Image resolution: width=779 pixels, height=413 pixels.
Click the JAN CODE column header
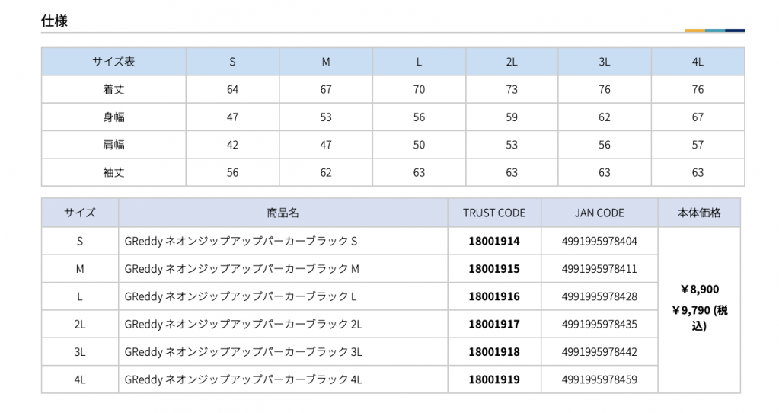click(x=599, y=213)
